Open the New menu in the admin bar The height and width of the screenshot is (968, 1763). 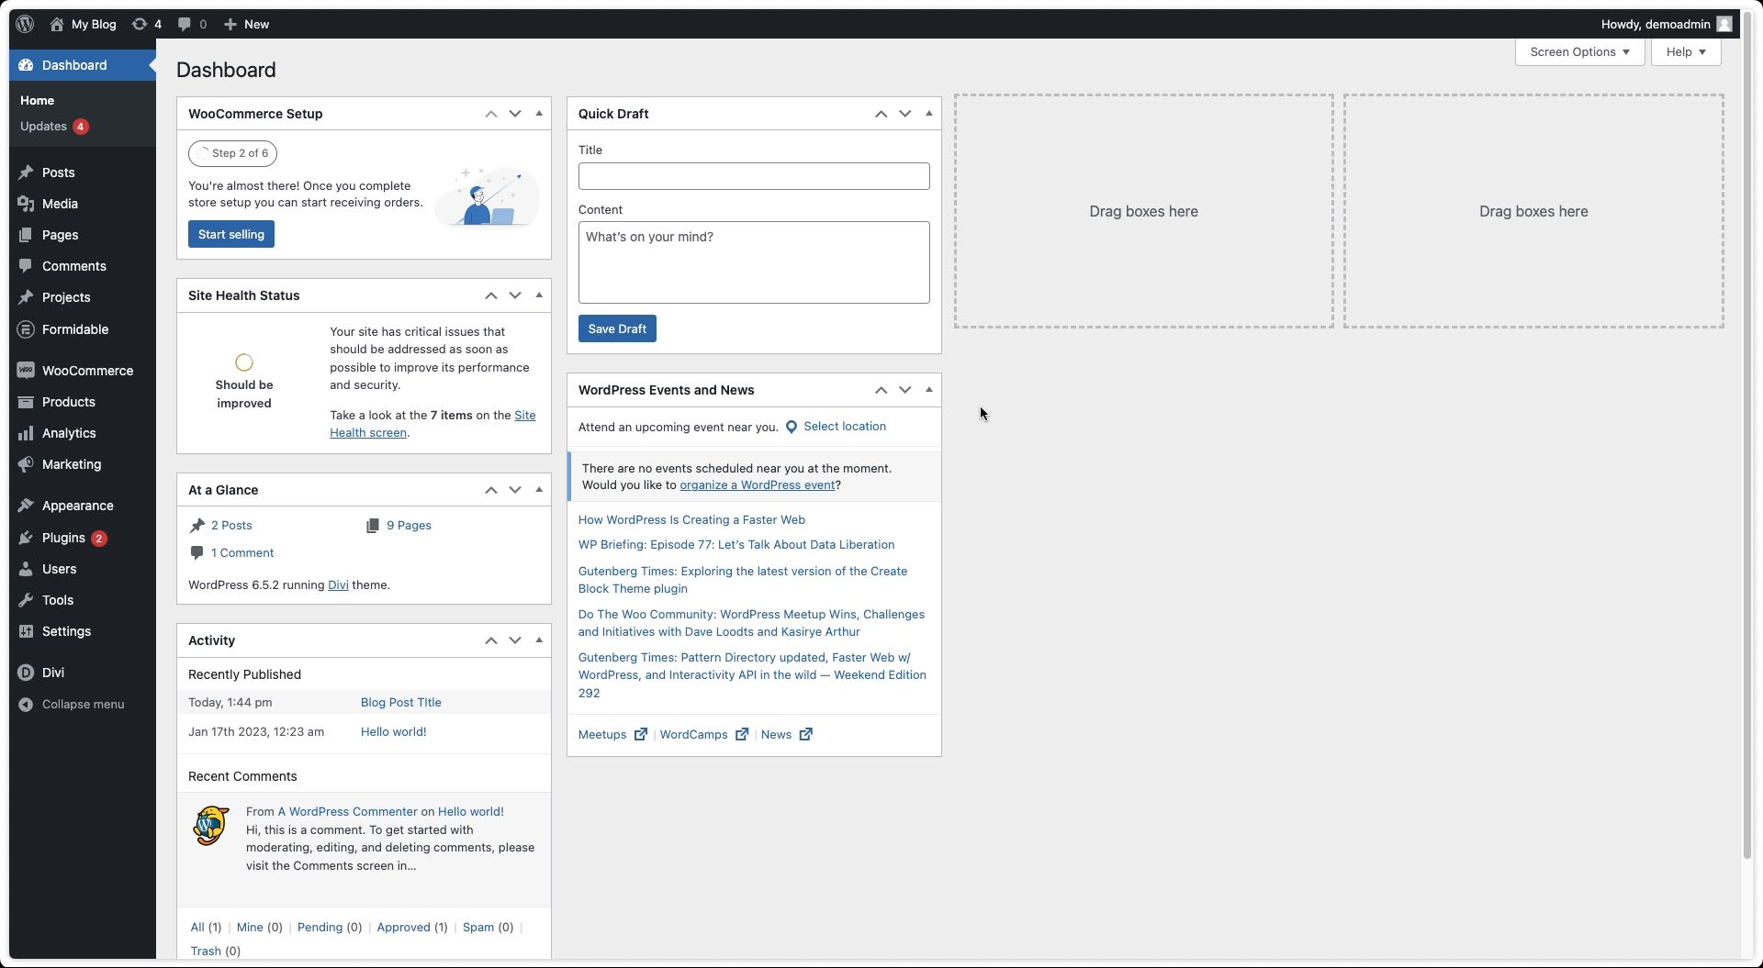246,24
